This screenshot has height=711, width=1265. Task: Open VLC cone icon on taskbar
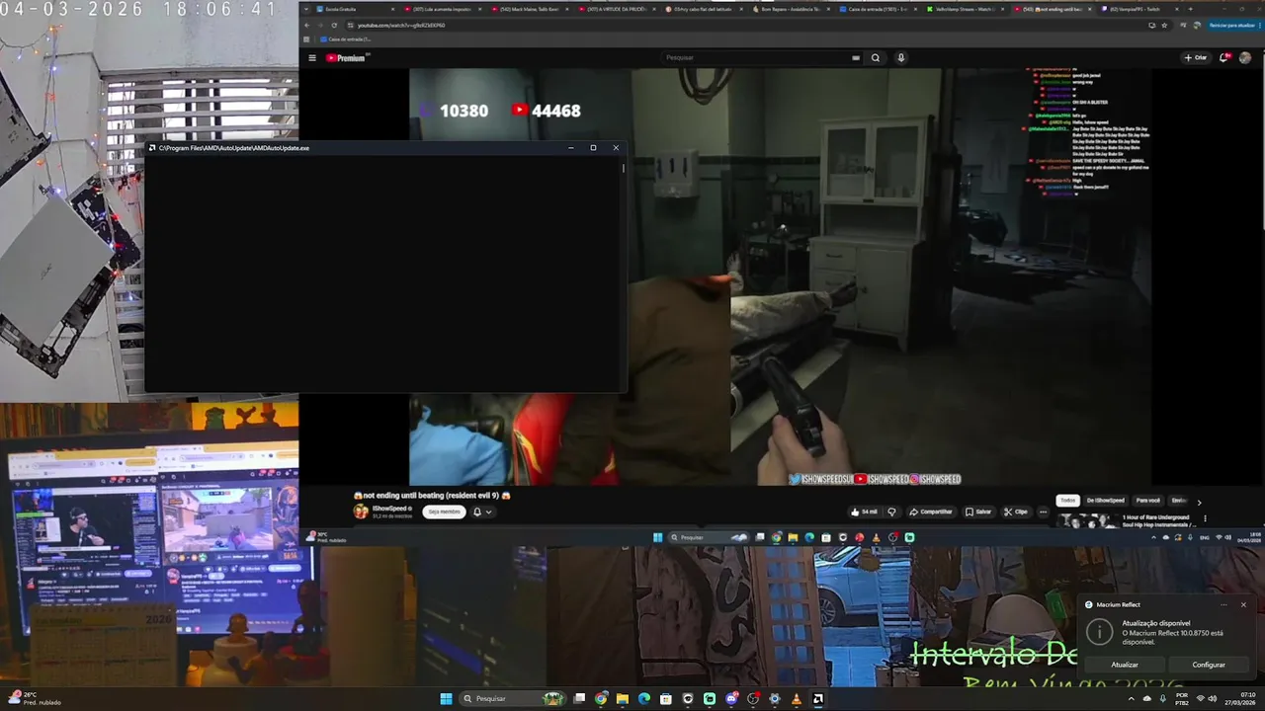796,699
